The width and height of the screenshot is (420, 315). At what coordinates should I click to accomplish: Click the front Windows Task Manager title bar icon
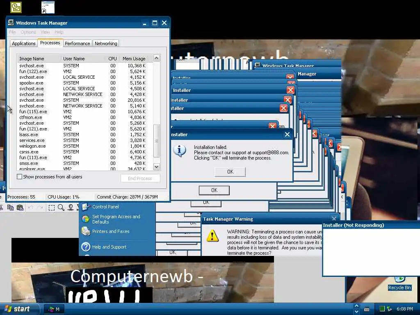tap(11, 23)
